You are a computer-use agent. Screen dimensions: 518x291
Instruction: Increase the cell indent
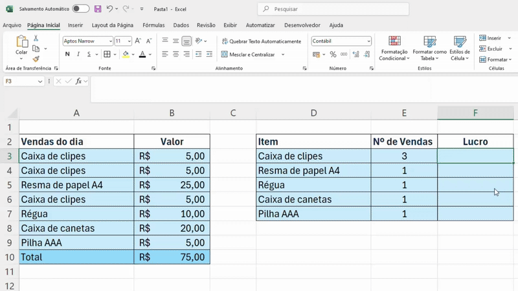coord(209,54)
